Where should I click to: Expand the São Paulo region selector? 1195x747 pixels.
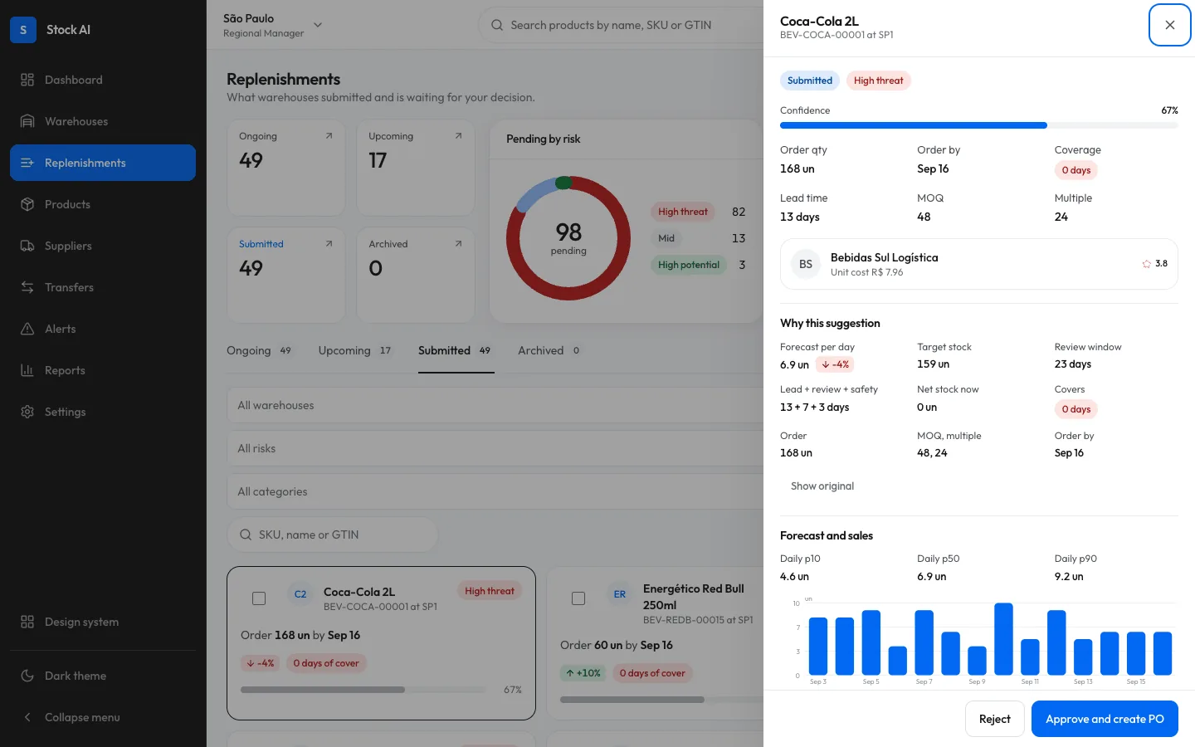[273, 25]
